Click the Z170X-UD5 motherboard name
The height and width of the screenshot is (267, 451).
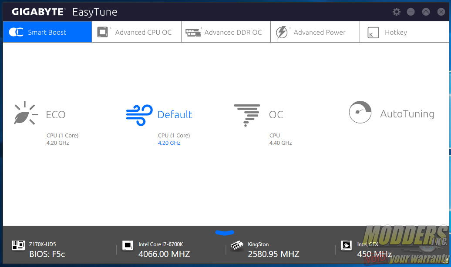tap(43, 244)
